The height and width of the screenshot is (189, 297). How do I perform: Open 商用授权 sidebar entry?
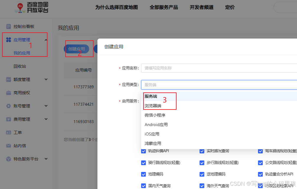[x=22, y=93]
